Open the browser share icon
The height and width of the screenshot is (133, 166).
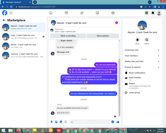click(145, 7)
